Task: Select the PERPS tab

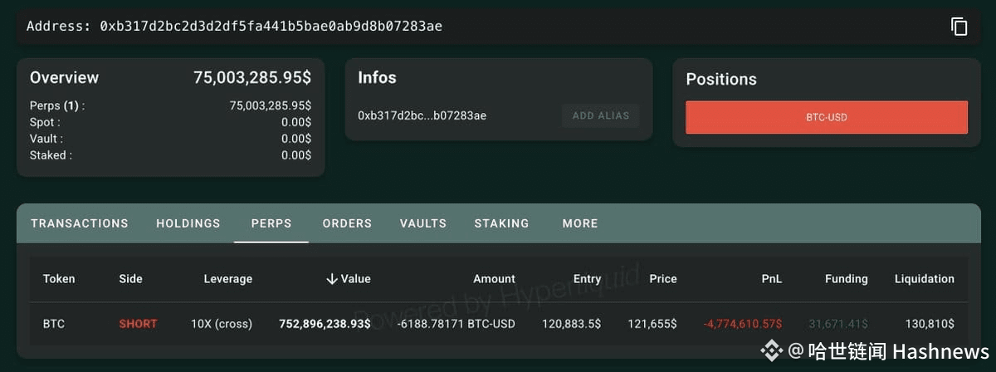Action: [271, 223]
